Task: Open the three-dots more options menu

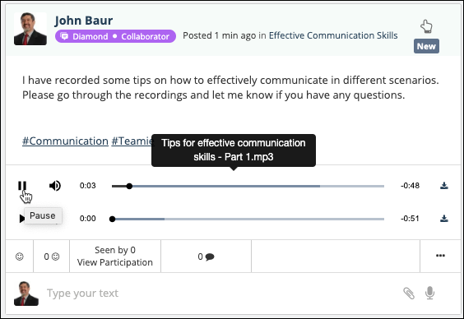Action: click(x=440, y=256)
